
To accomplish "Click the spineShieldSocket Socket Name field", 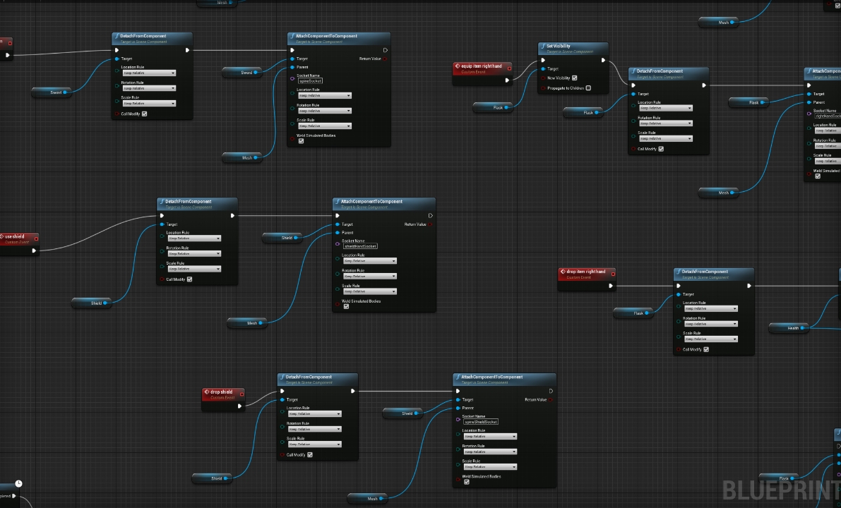I will click(481, 422).
